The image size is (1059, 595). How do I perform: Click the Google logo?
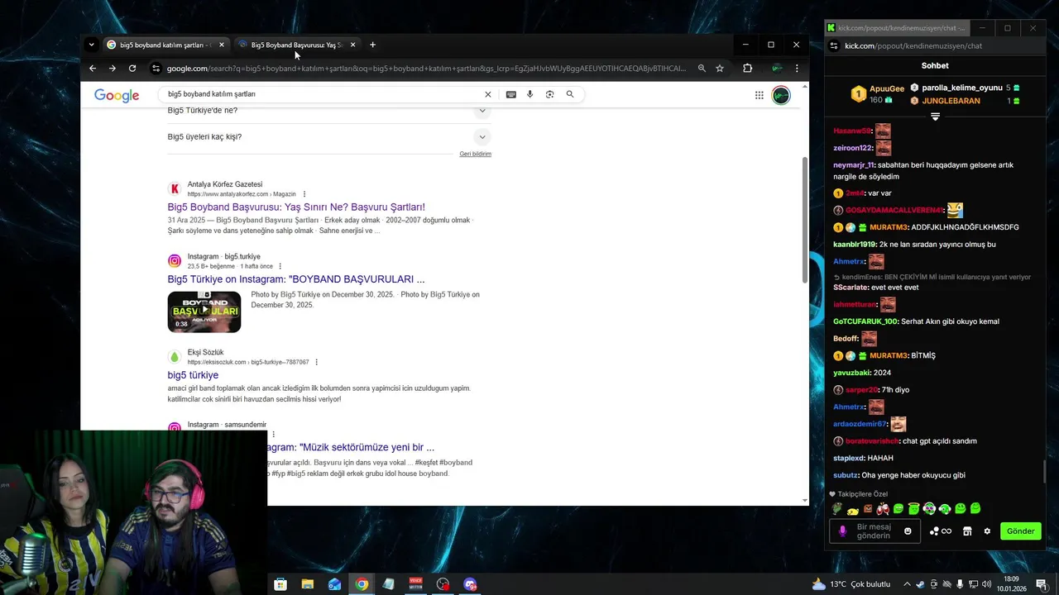(117, 96)
